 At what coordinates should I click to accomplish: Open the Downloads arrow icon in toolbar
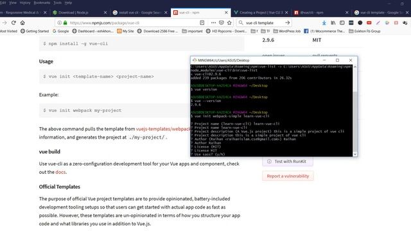tap(324, 23)
